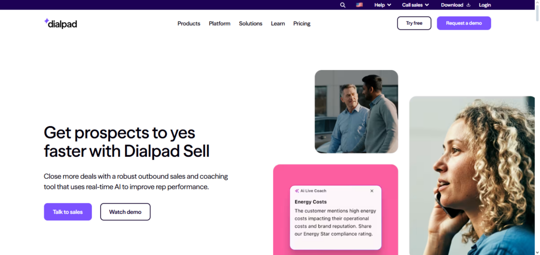Click the photo of woman on phone
Image resolution: width=540 pixels, height=255 pixels.
472,176
